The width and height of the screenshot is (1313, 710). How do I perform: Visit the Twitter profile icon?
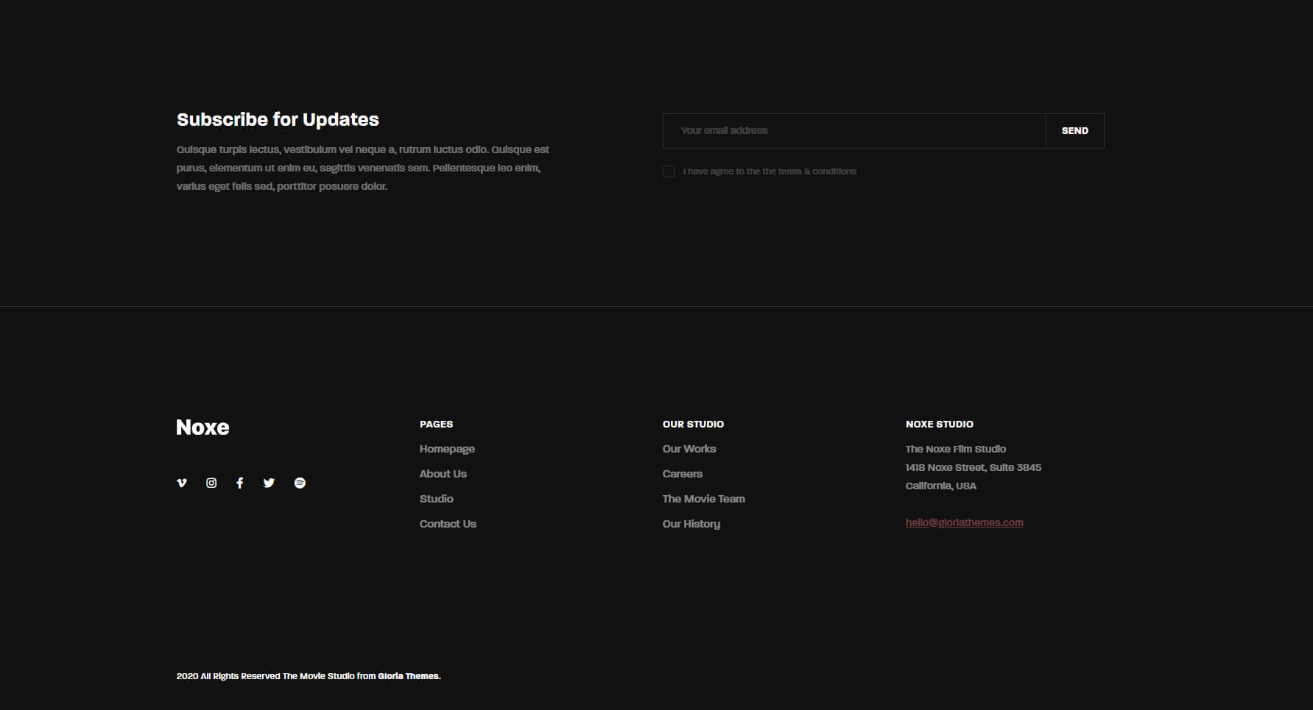click(x=269, y=483)
